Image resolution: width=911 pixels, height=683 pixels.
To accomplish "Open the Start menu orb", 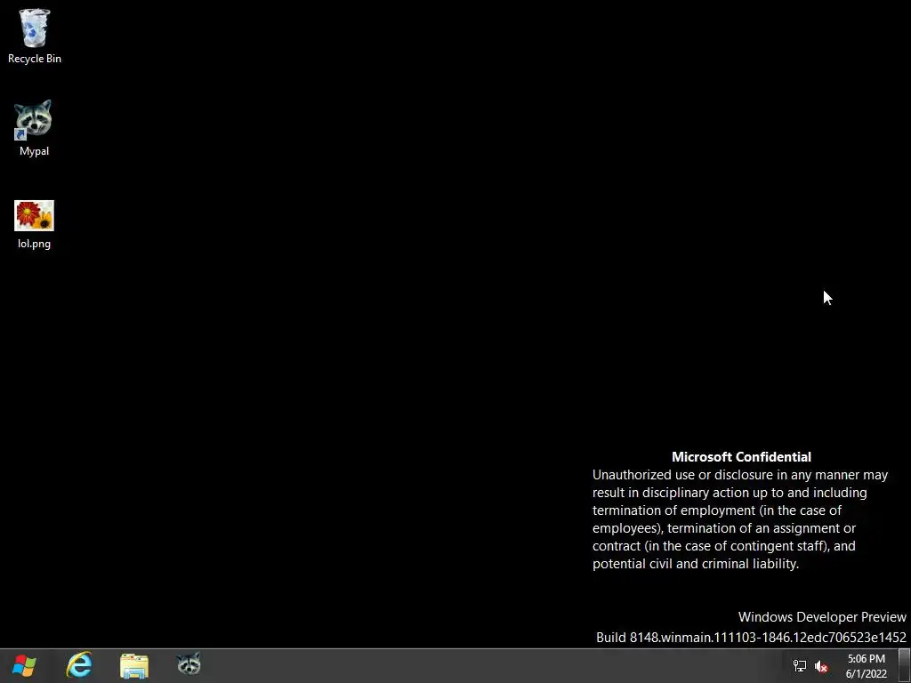I will (x=24, y=665).
